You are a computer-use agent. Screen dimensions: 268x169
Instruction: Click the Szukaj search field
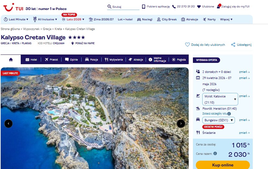125,7
